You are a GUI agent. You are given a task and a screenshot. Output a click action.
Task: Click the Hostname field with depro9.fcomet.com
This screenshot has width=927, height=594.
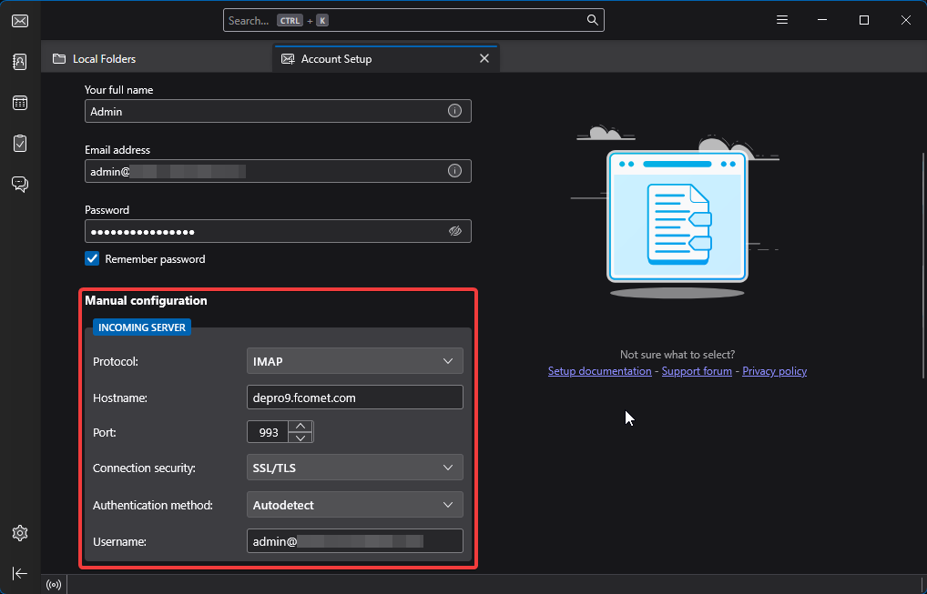[x=355, y=398]
